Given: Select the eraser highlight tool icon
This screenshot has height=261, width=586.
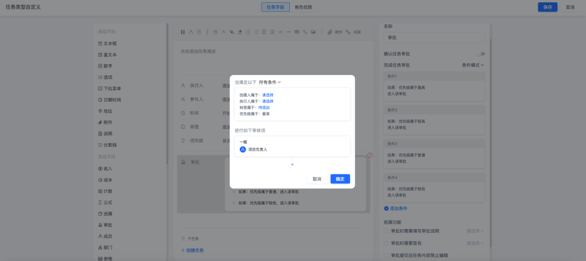Looking at the screenshot, I should point(240,32).
